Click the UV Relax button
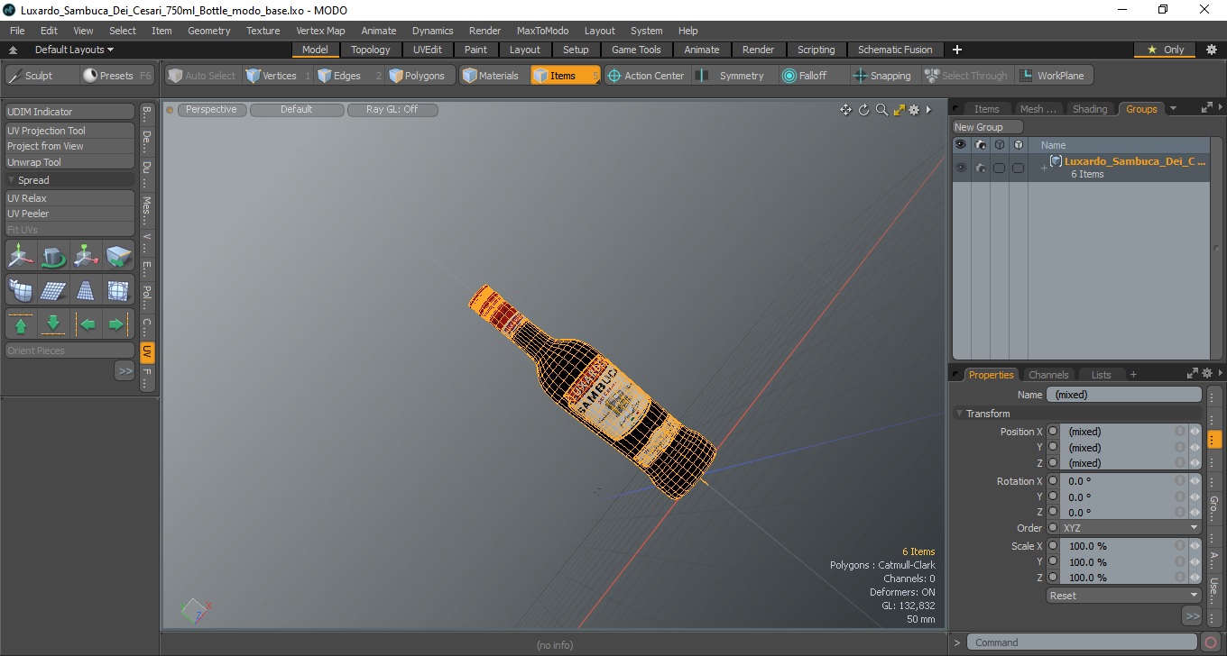Screen dimensions: 1227x656 [x=70, y=198]
